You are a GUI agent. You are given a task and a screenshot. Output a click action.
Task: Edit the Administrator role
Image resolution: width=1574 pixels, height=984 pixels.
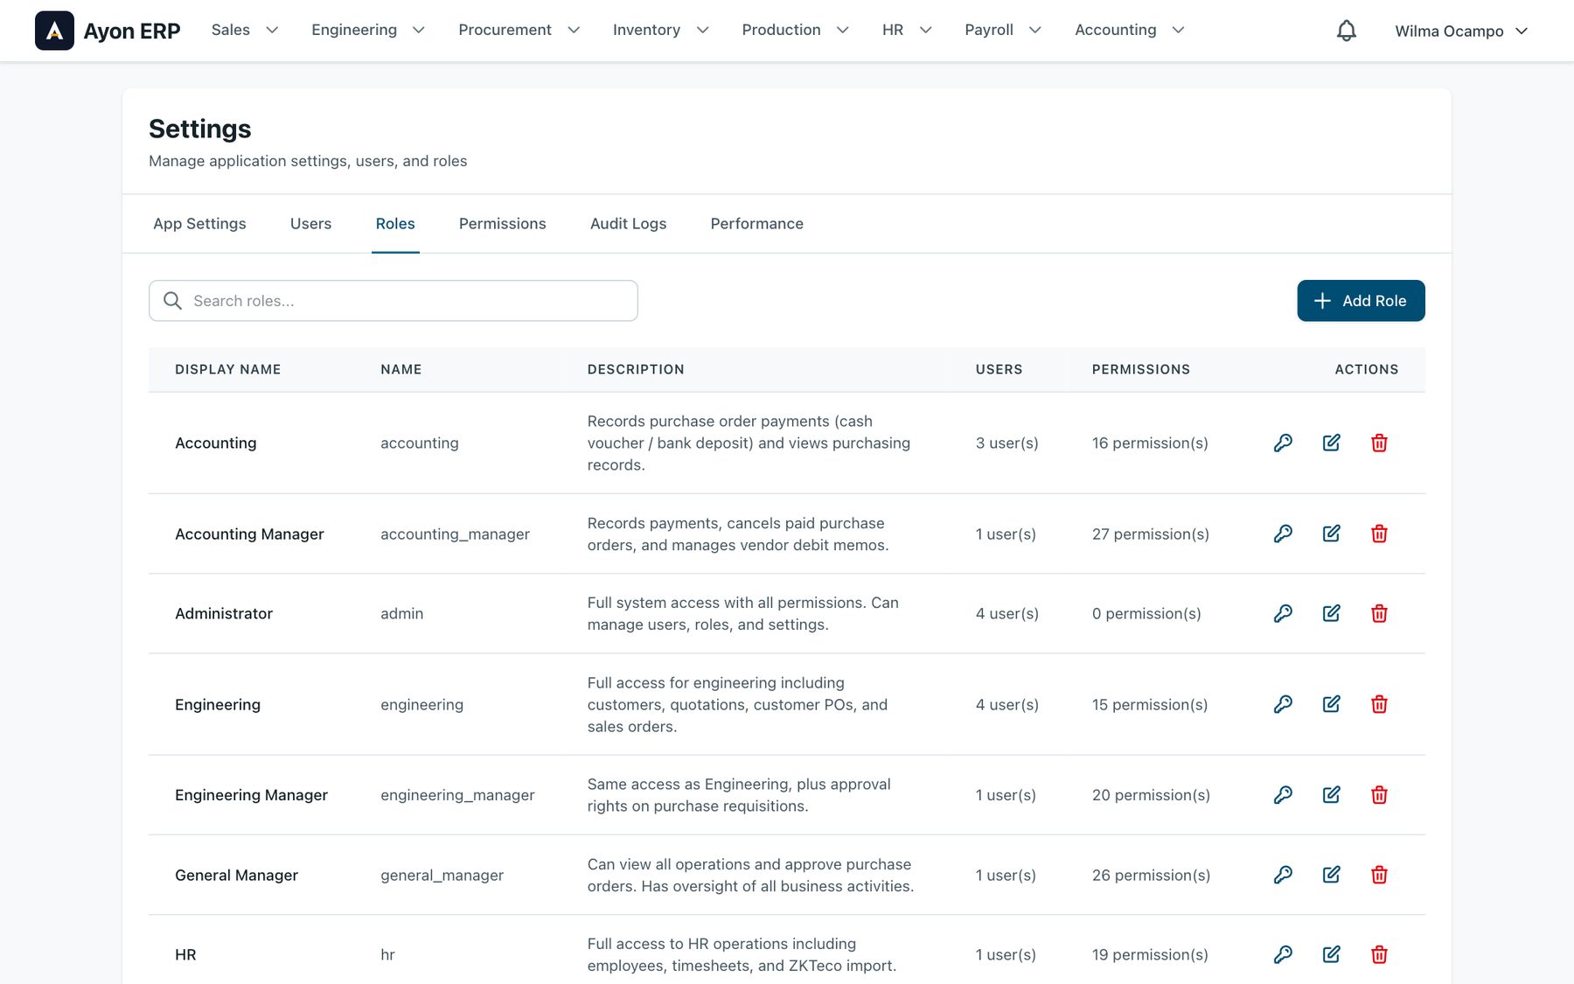point(1331,613)
